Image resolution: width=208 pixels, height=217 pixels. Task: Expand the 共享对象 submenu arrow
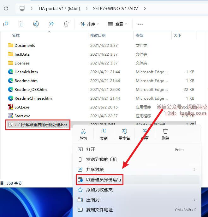point(194,170)
